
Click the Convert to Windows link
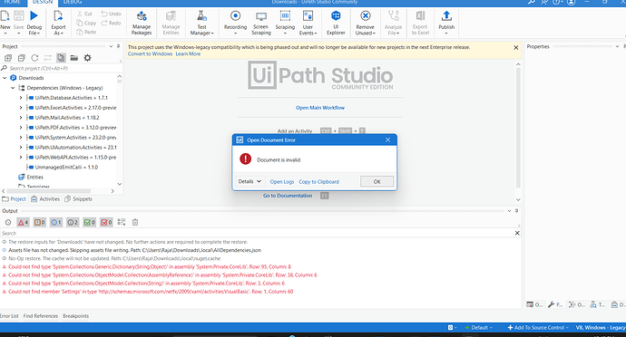coord(150,53)
